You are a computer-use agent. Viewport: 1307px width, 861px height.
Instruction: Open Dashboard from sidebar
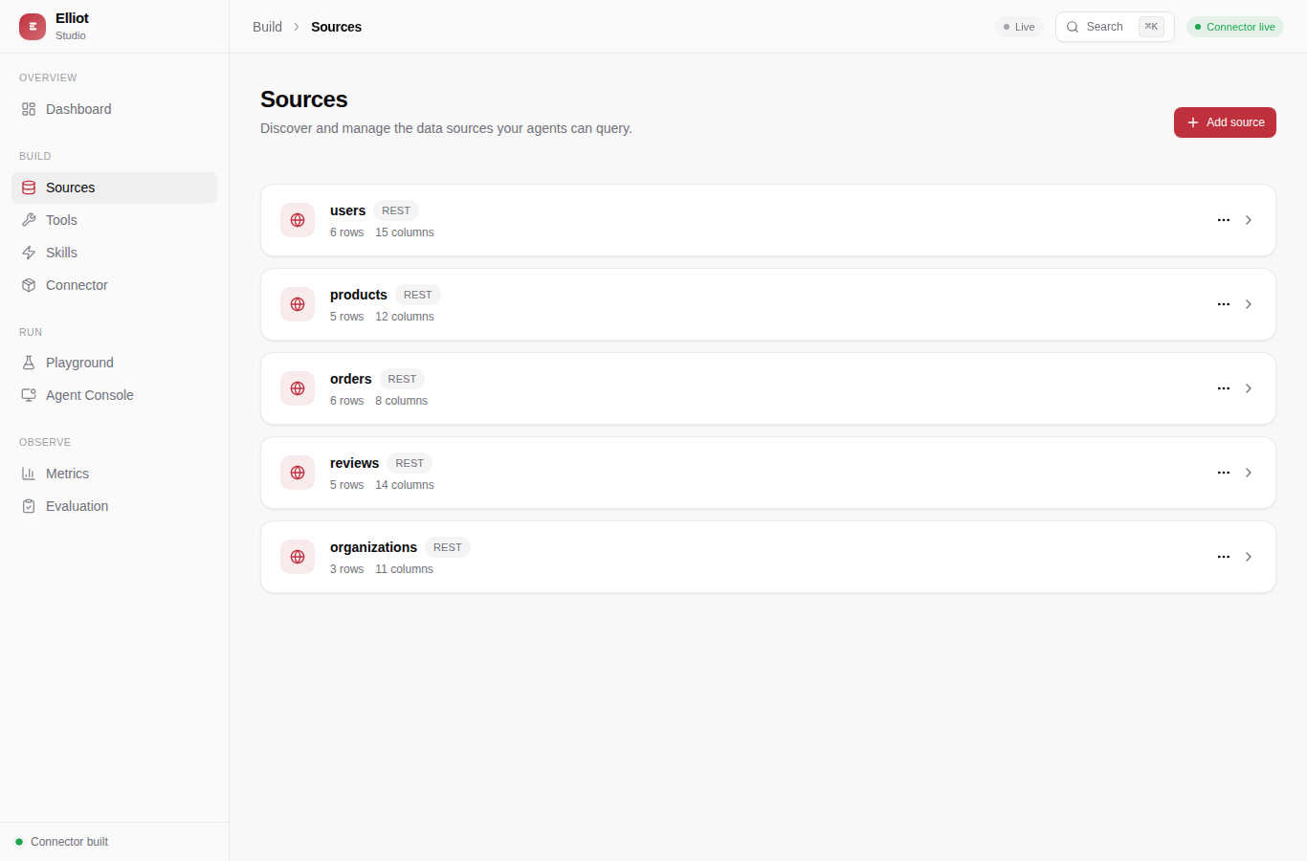pyautogui.click(x=114, y=109)
